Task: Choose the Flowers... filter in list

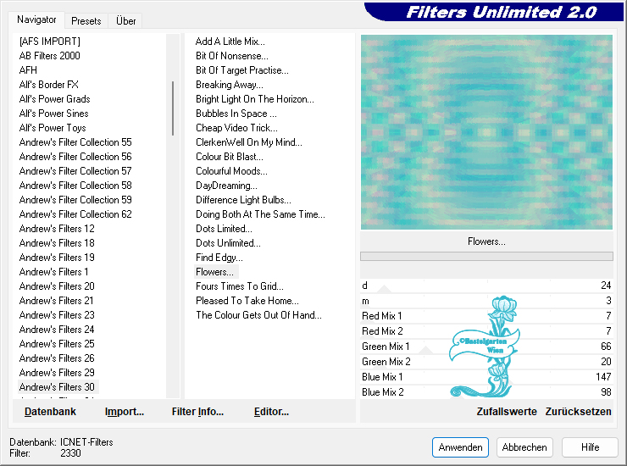Action: [214, 272]
